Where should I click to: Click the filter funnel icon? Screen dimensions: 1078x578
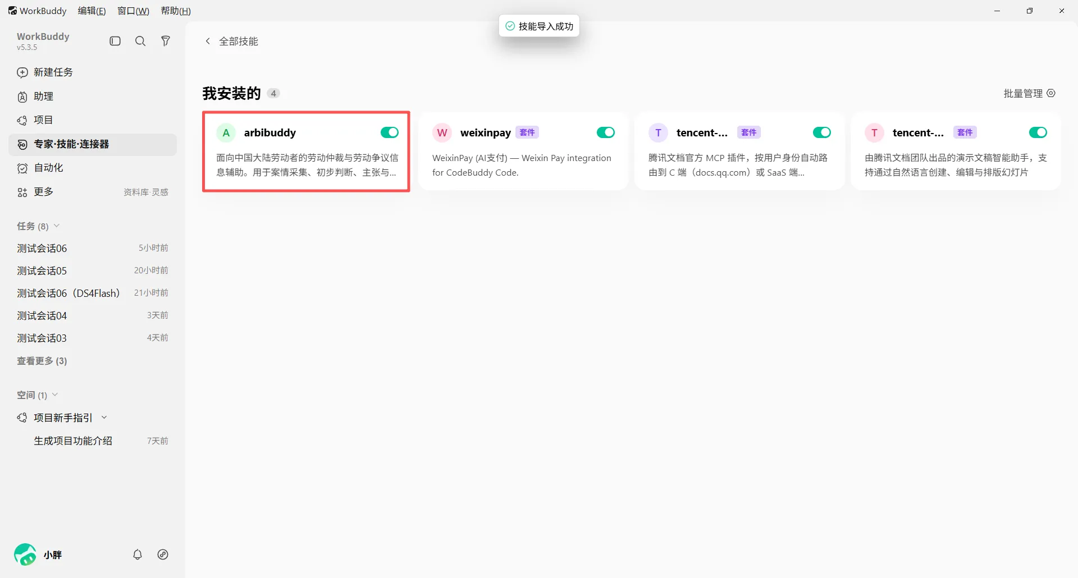166,41
